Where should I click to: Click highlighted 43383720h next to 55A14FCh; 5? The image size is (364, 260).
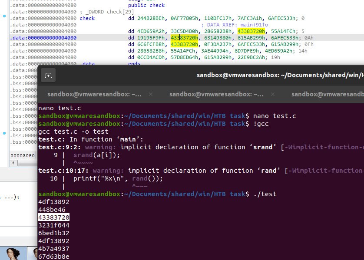(x=251, y=31)
